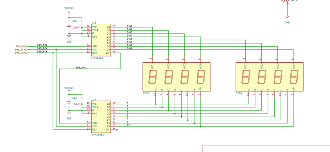Click the VDD3V3 power symbol above C26
This screenshot has width=330, height=152.
(69, 13)
